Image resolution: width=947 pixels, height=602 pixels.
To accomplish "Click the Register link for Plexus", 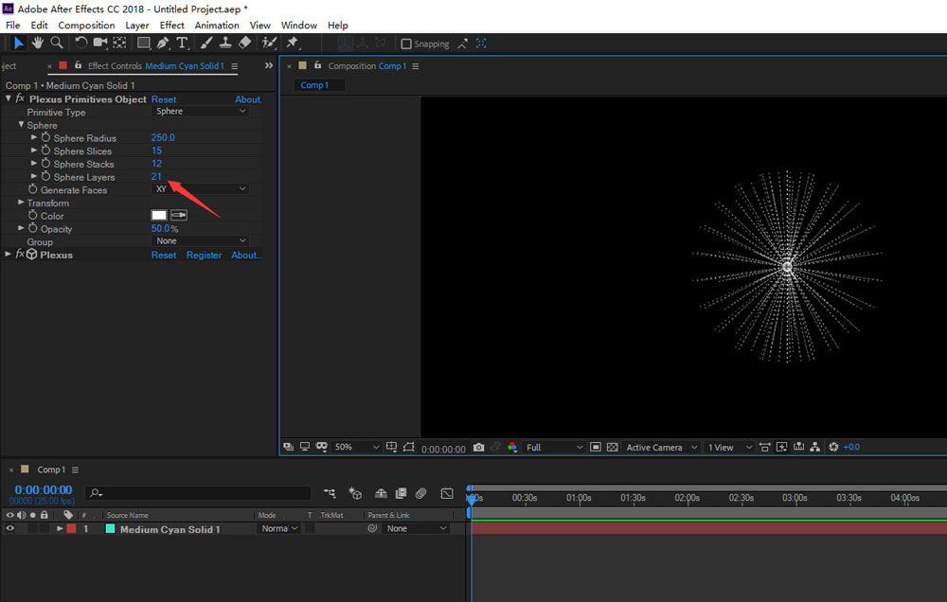I will [204, 256].
